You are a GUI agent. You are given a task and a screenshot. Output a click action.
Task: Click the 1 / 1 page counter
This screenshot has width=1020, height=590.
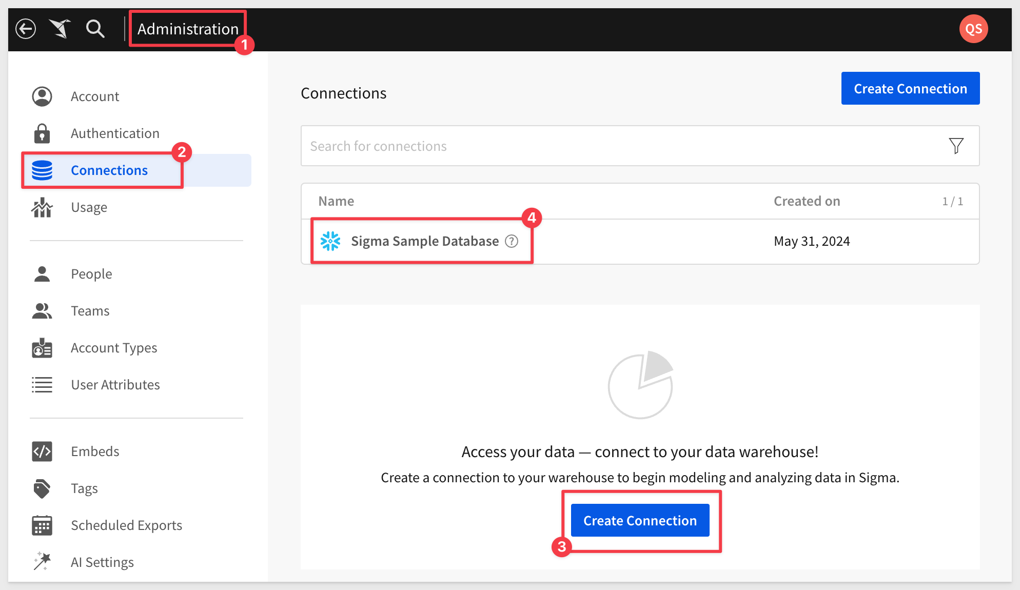tap(952, 201)
